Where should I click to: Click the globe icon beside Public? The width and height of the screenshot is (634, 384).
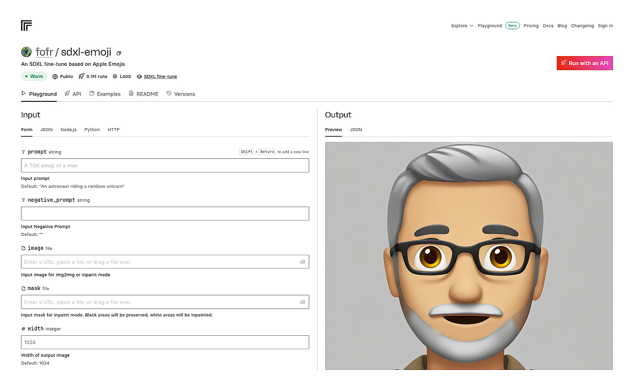point(55,77)
